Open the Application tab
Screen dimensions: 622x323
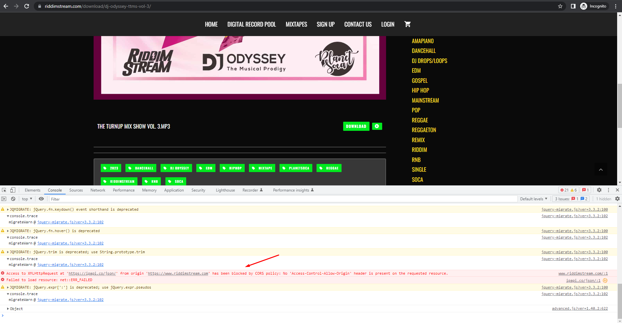174,190
